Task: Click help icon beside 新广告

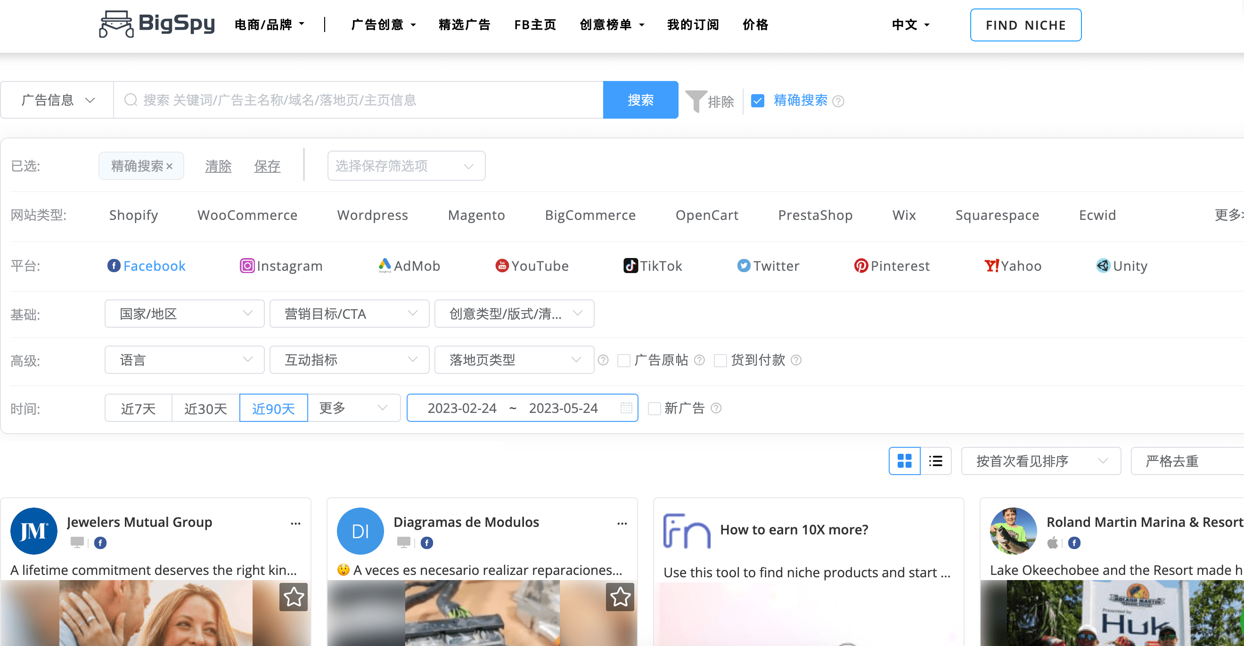Action: tap(716, 408)
